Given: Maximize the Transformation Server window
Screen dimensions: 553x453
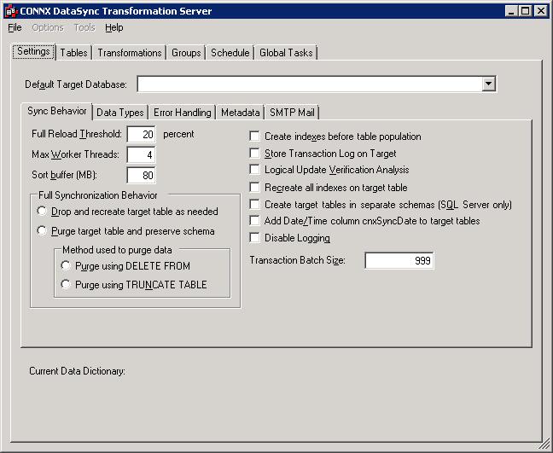Looking at the screenshot, I should [x=525, y=11].
